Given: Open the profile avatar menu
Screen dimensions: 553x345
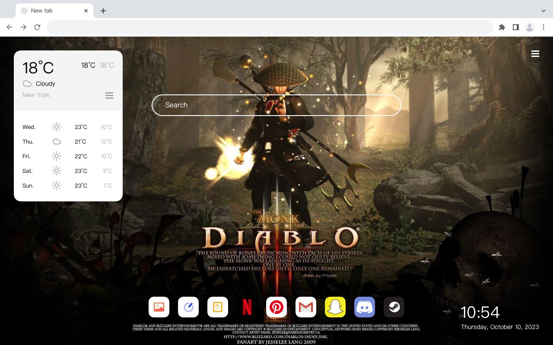Looking at the screenshot, I should pyautogui.click(x=530, y=27).
